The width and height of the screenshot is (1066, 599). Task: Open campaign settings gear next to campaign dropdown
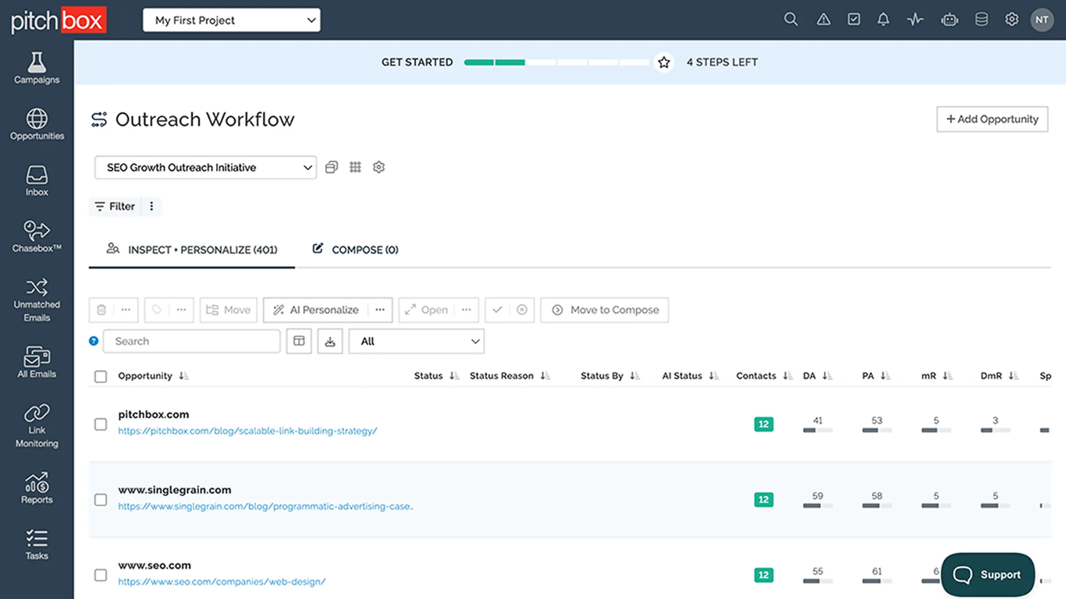378,167
